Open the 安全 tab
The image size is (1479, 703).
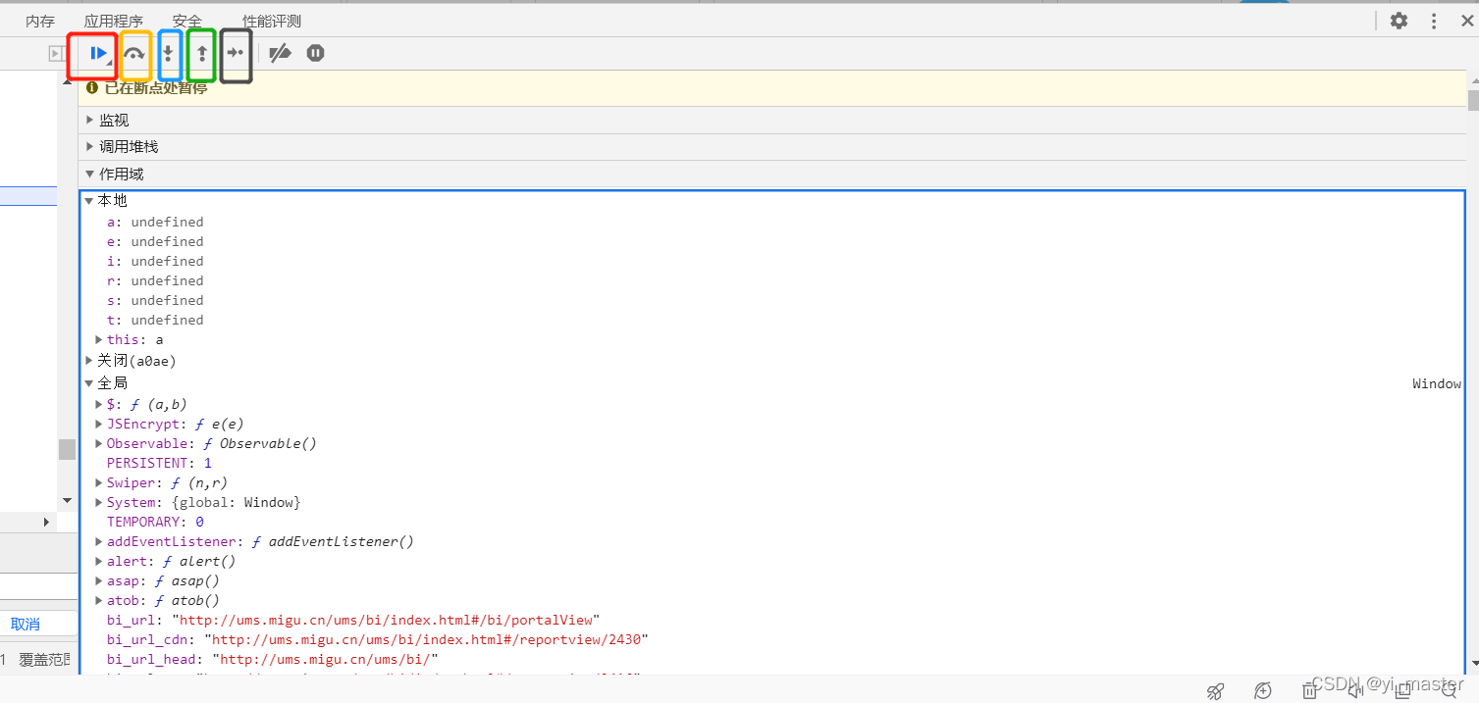[x=186, y=21]
